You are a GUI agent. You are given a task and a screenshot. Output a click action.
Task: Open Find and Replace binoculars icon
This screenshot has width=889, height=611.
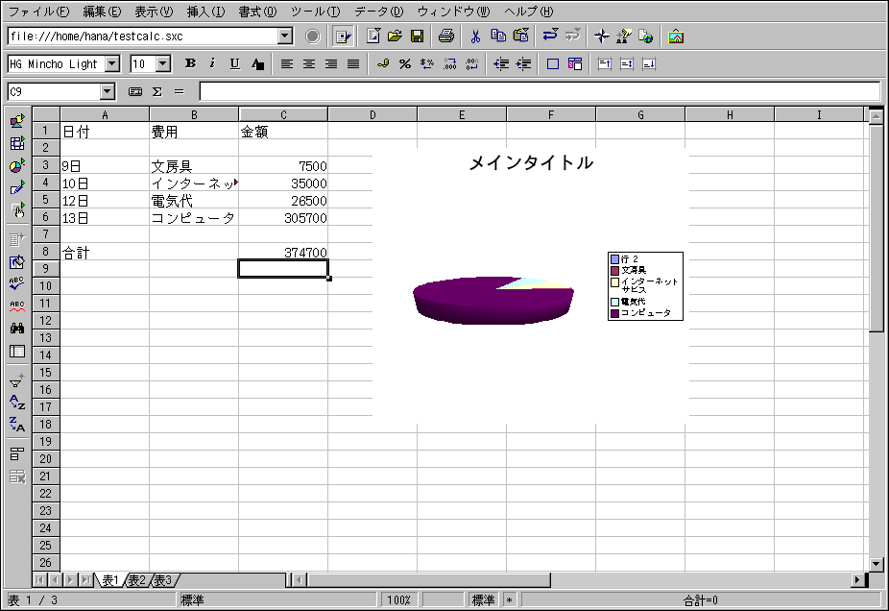click(16, 328)
